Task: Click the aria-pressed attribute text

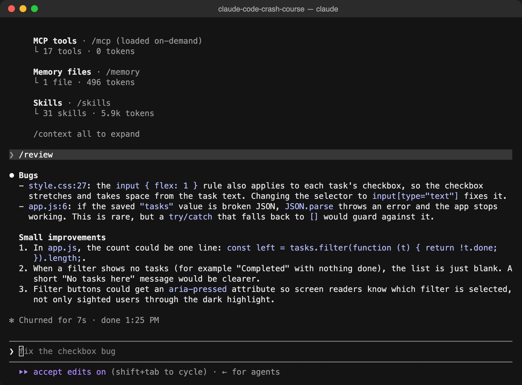Action: coord(198,289)
